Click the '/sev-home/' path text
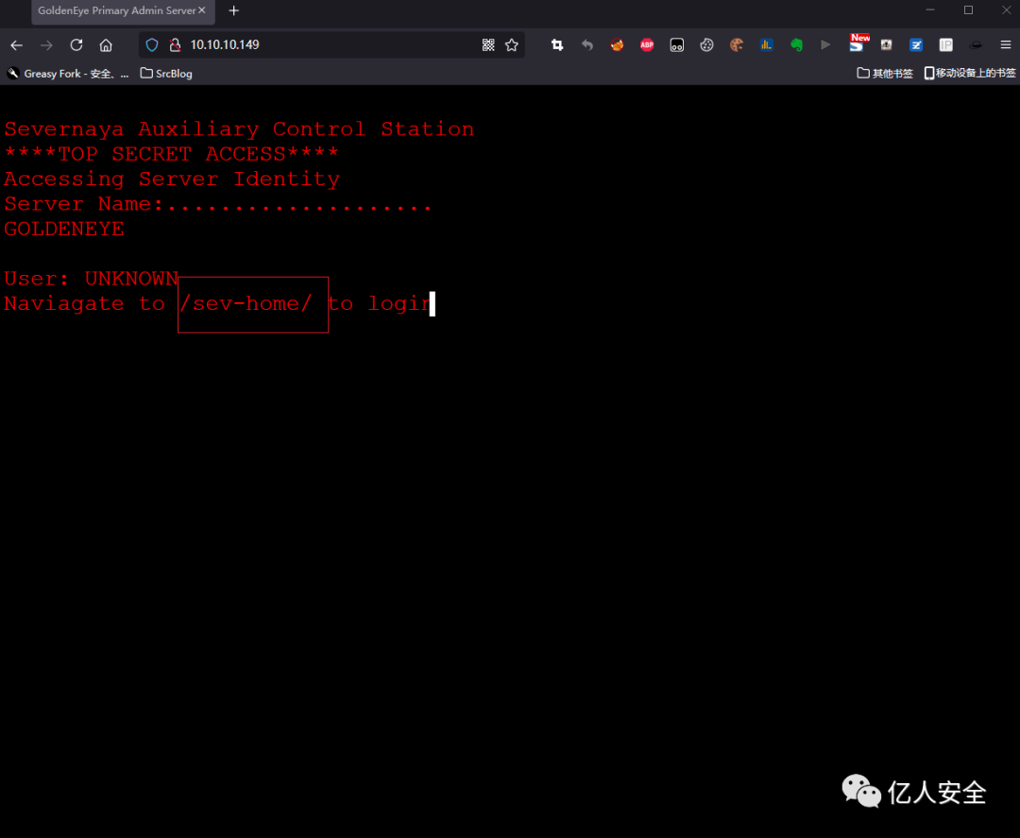This screenshot has height=838, width=1020. click(x=246, y=304)
